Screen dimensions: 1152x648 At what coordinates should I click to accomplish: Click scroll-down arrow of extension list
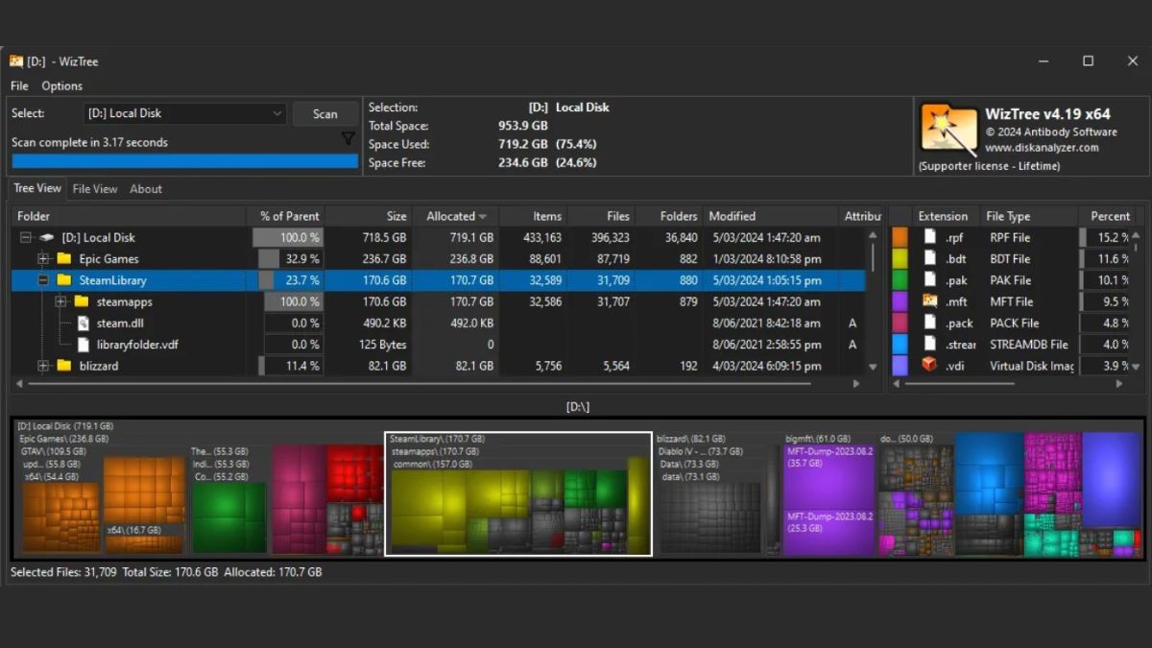tap(1136, 366)
